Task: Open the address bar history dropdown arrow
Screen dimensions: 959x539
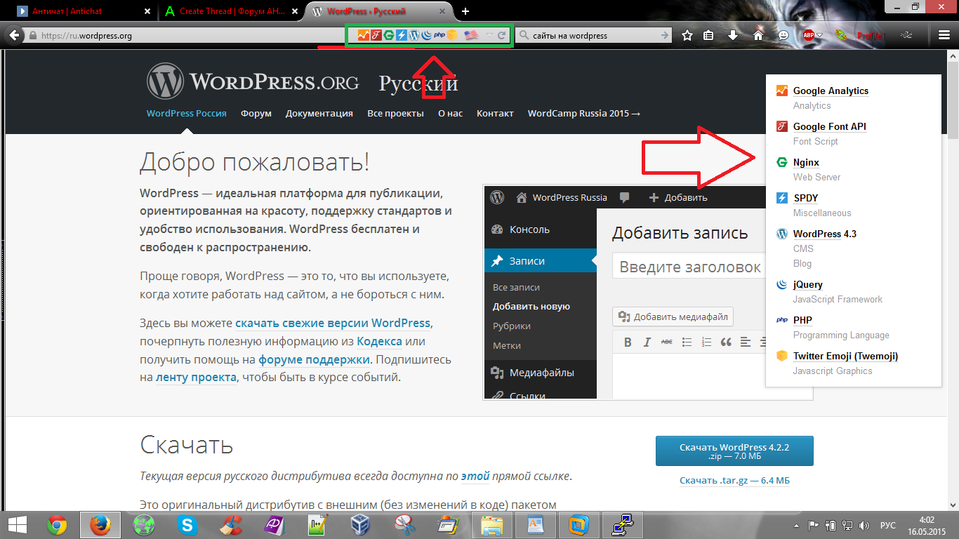Action: pyautogui.click(x=489, y=36)
